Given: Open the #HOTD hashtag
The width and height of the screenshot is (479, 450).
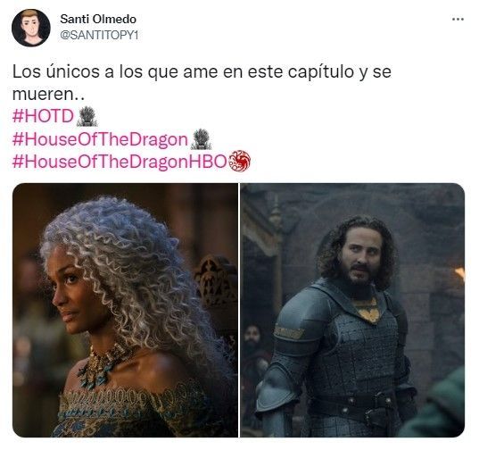Looking at the screenshot, I should pyautogui.click(x=43, y=116).
